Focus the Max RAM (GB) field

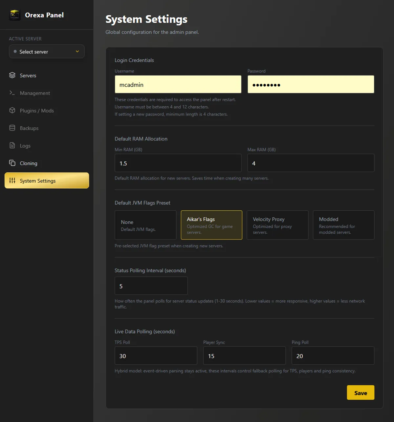[311, 163]
